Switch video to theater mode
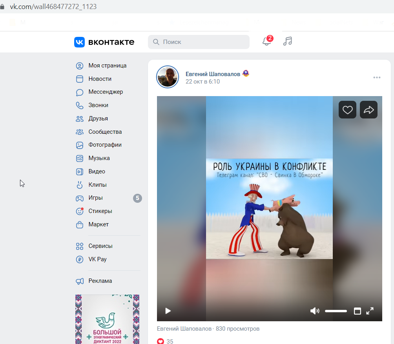Viewport: 394px width, 344px height. click(358, 311)
